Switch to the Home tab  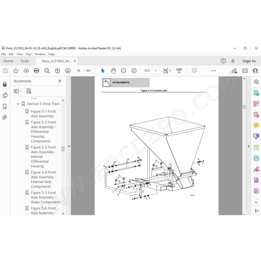coord(8,61)
